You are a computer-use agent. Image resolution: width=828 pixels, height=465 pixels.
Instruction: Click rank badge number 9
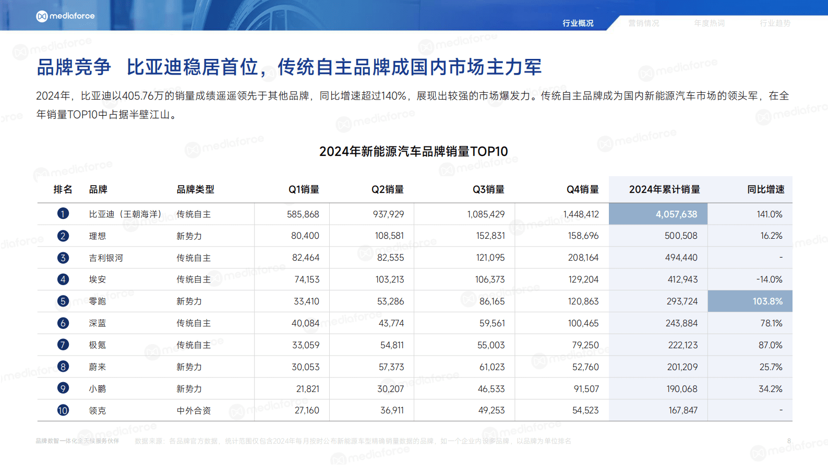(x=63, y=389)
